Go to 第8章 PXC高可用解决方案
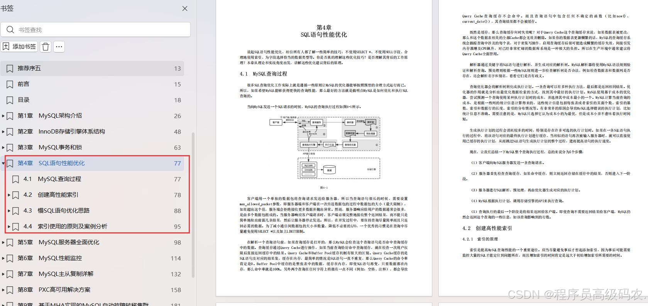This screenshot has height=306, width=648. point(54,290)
